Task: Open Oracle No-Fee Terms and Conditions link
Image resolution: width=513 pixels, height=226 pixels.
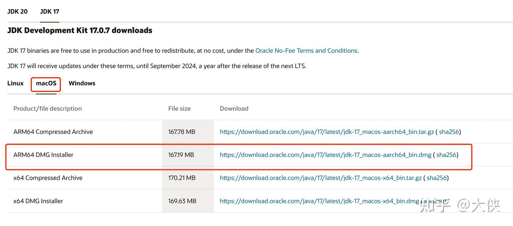Action: pos(306,51)
